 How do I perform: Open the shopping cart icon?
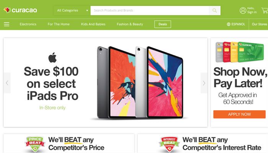coord(265,10)
